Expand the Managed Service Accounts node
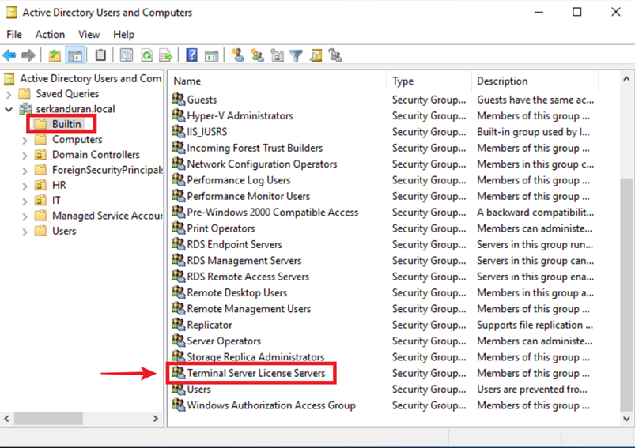Viewport: 635px width, 448px height. pyautogui.click(x=25, y=216)
